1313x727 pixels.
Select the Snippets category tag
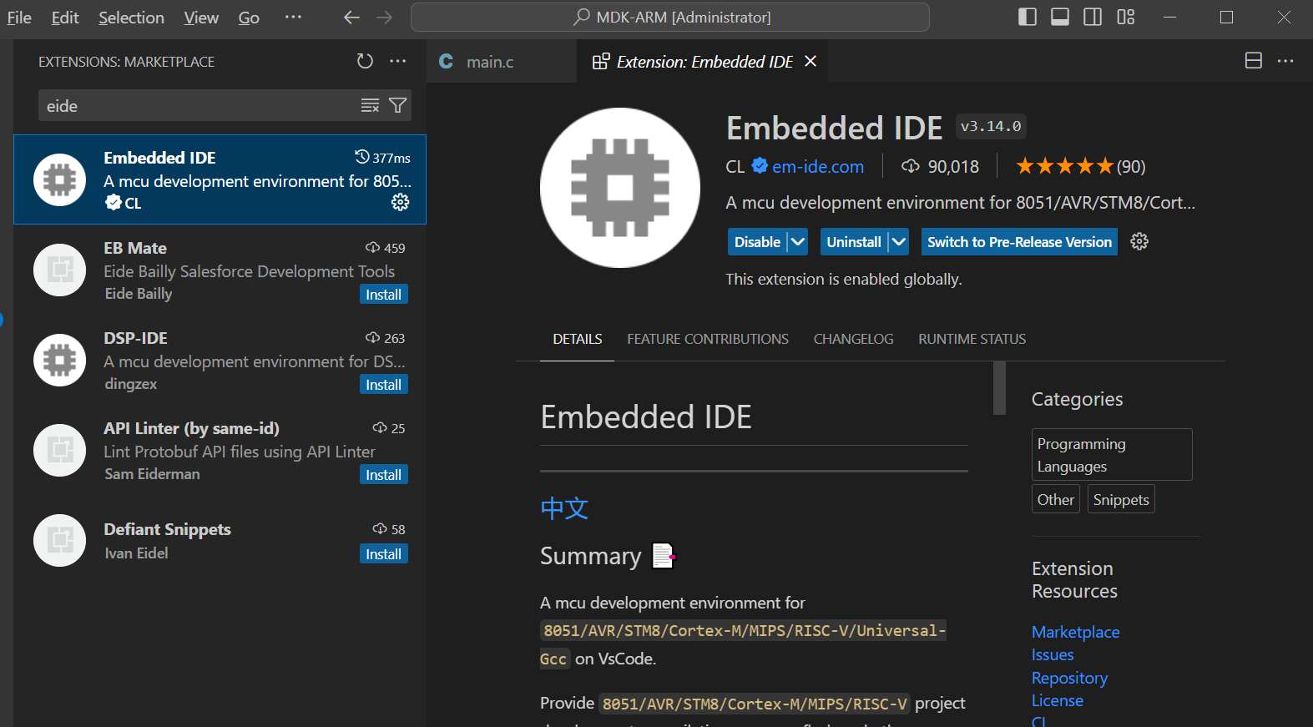[x=1121, y=499]
